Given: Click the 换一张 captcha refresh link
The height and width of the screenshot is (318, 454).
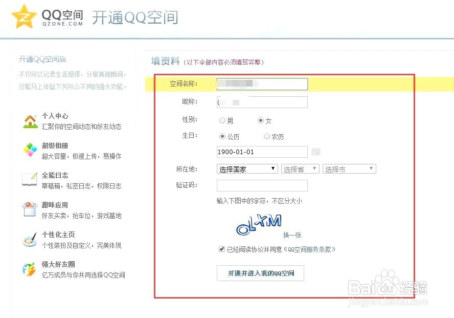Looking at the screenshot, I should (x=292, y=235).
